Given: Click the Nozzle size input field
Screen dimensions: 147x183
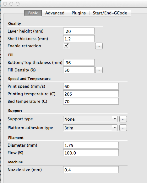Looking at the screenshot, I should tap(91, 170).
